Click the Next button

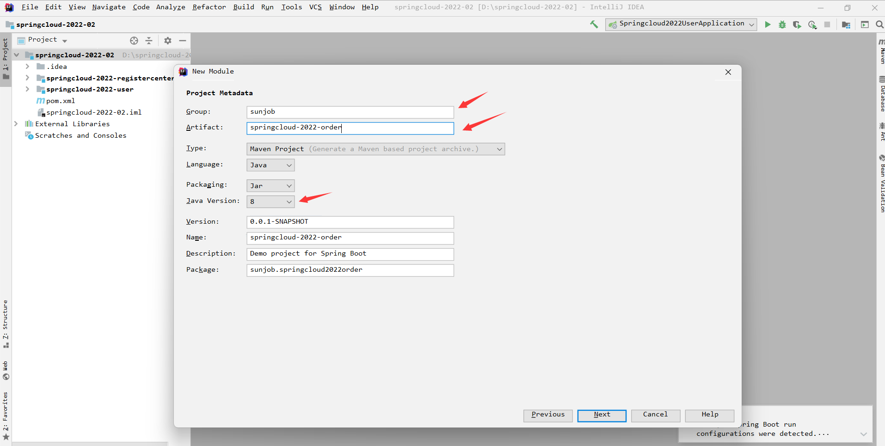602,415
